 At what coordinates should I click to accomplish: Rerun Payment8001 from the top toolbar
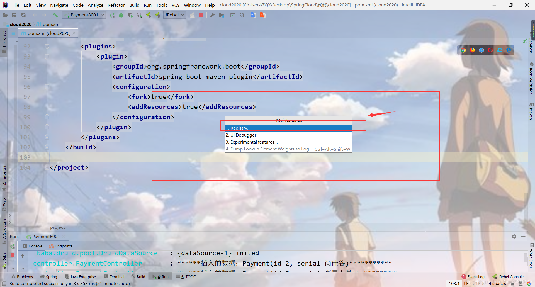[x=112, y=15]
